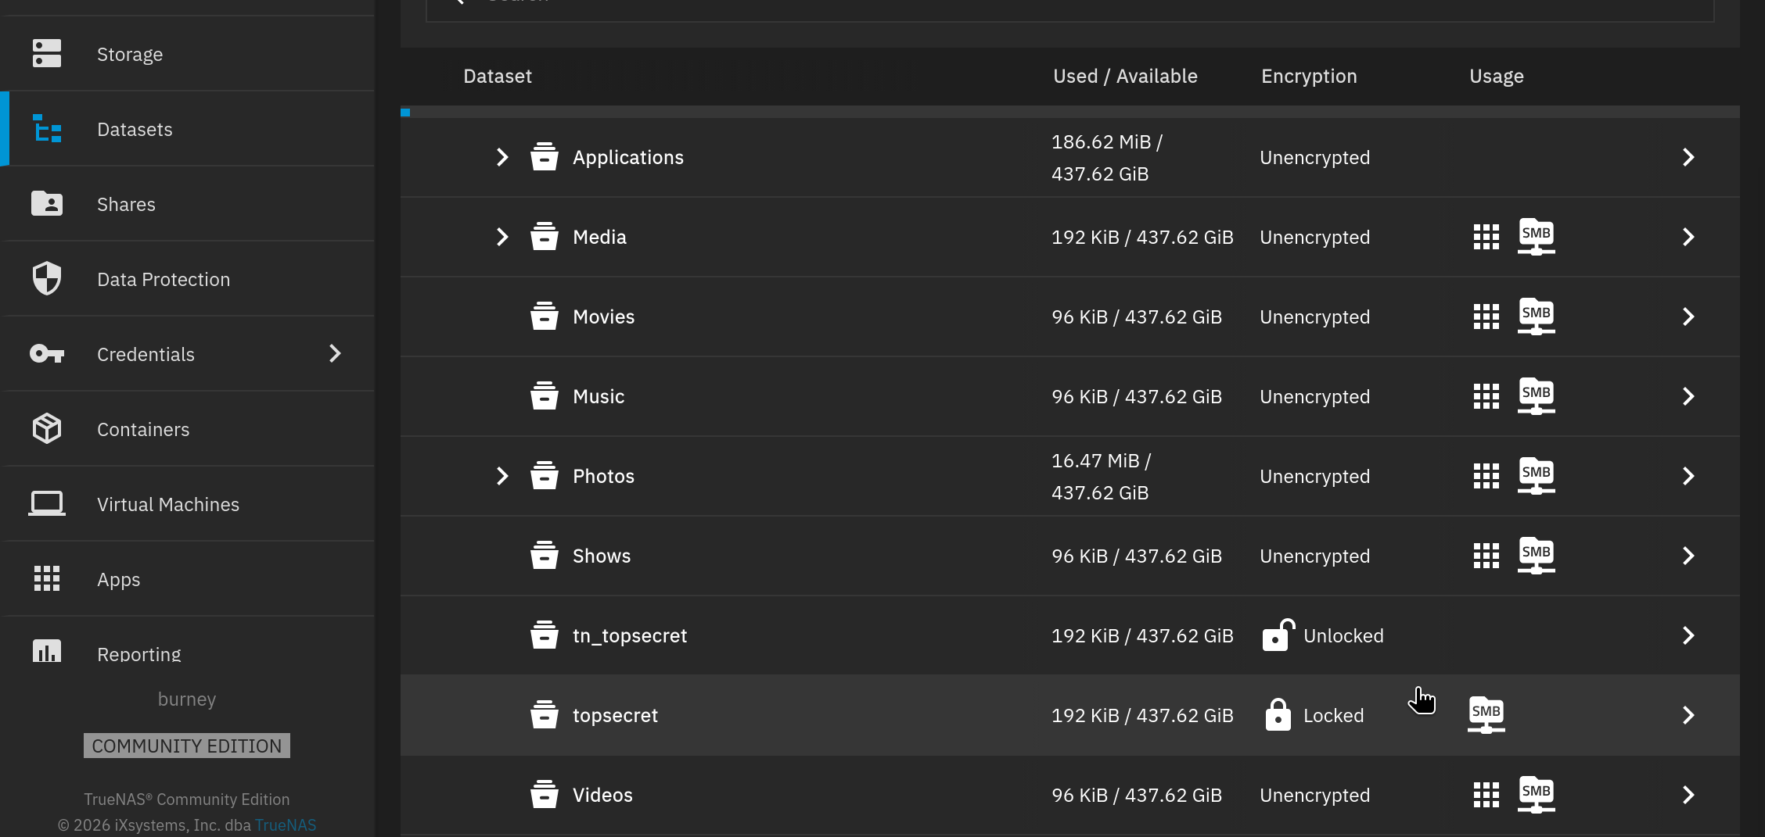The image size is (1765, 837).
Task: Click the Shows row SMB share icon
Action: tap(1537, 556)
